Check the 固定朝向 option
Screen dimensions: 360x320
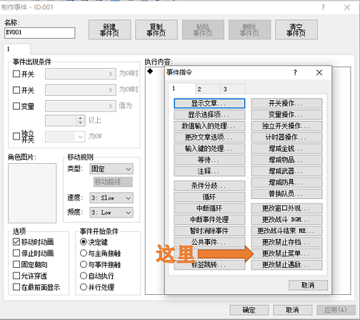coord(16,264)
